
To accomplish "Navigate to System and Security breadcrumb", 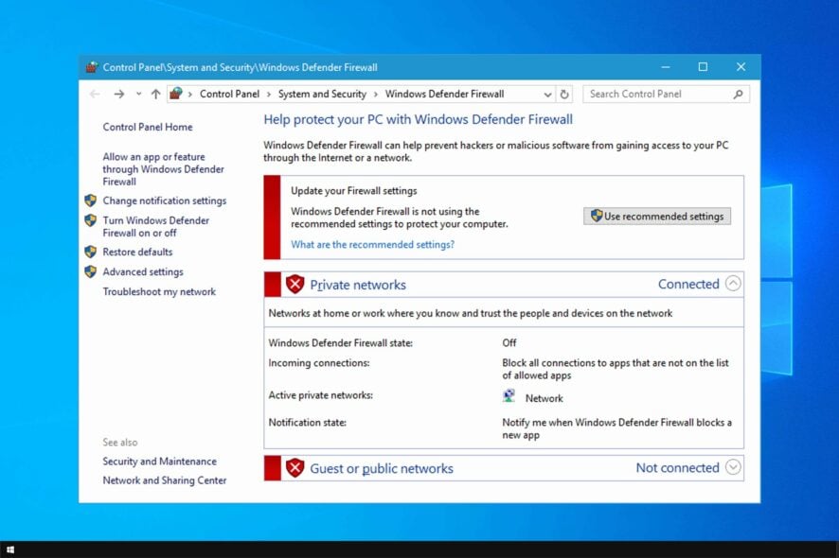I will (323, 94).
